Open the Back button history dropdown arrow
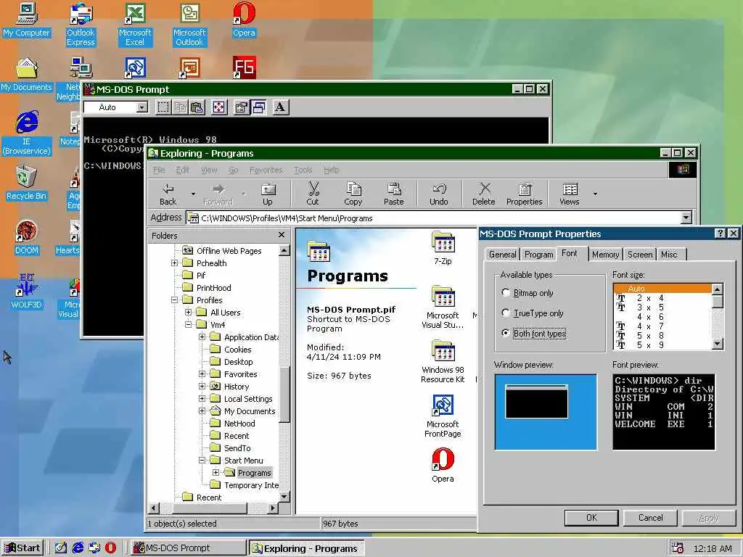This screenshot has width=743, height=557. [193, 194]
